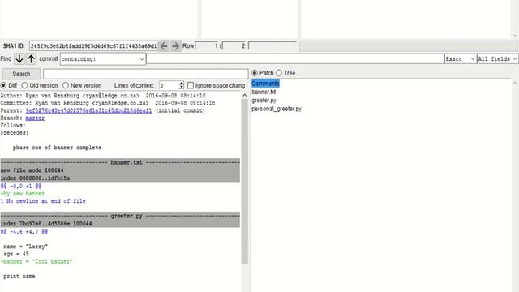
Task: Find previous commit with the up arrow
Action: click(x=31, y=59)
